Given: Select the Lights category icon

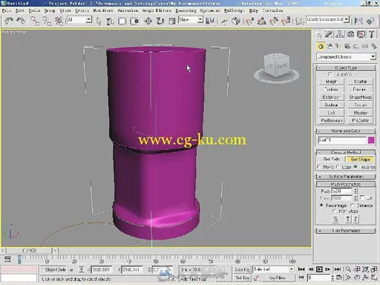Looking at the screenshot, I should tap(338, 46).
